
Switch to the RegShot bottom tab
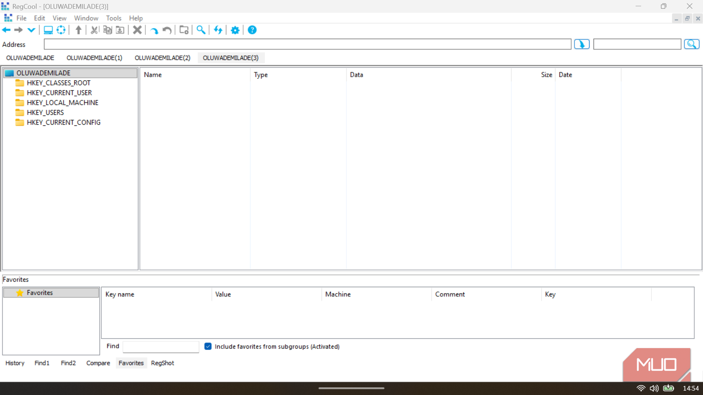point(163,363)
